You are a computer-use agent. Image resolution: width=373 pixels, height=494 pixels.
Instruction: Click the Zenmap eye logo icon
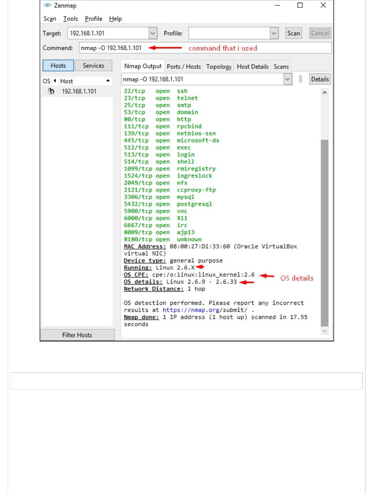(47, 5)
